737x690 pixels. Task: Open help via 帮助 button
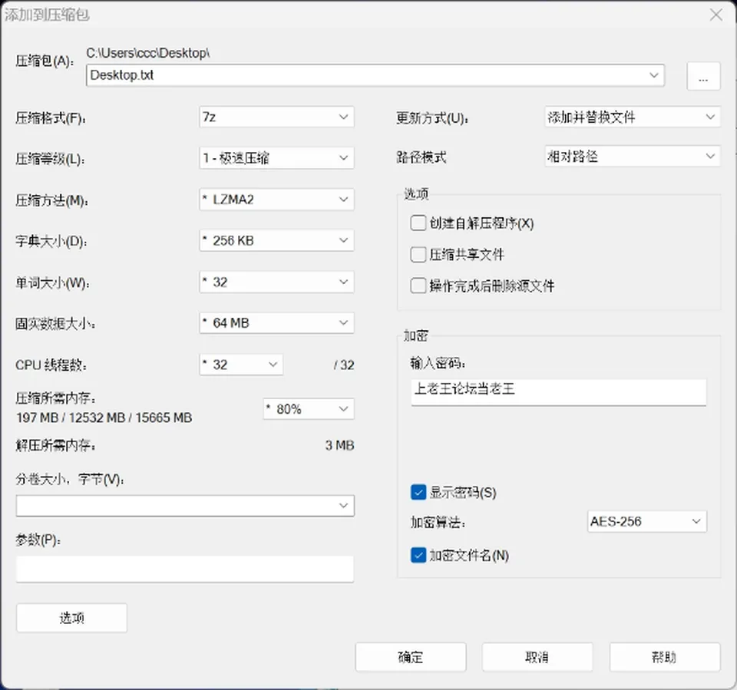[665, 657]
